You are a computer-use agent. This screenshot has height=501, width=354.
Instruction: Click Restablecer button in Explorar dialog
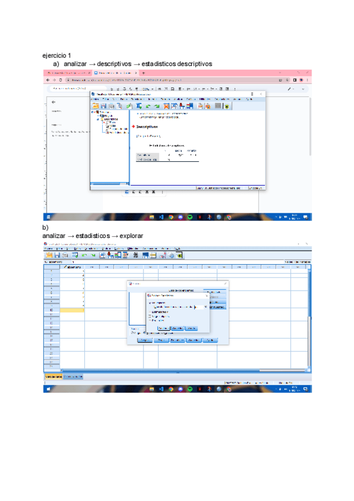(x=178, y=340)
